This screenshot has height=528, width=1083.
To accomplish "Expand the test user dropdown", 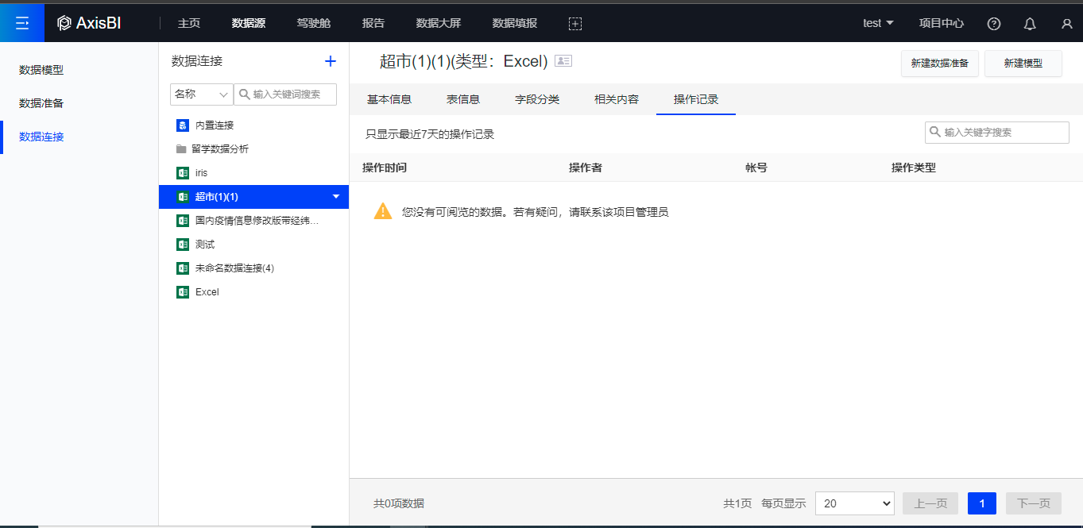I will click(878, 23).
